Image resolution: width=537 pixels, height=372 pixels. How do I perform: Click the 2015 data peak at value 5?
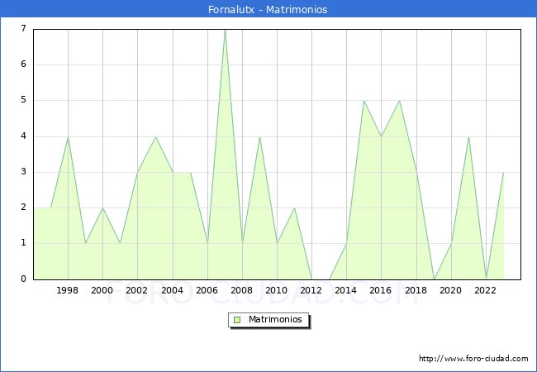pos(364,101)
